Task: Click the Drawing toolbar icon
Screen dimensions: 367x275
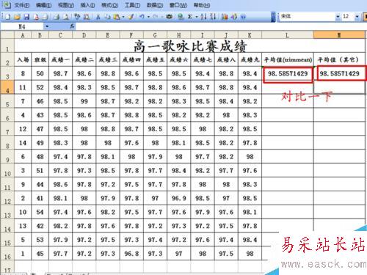Action: [x=234, y=17]
